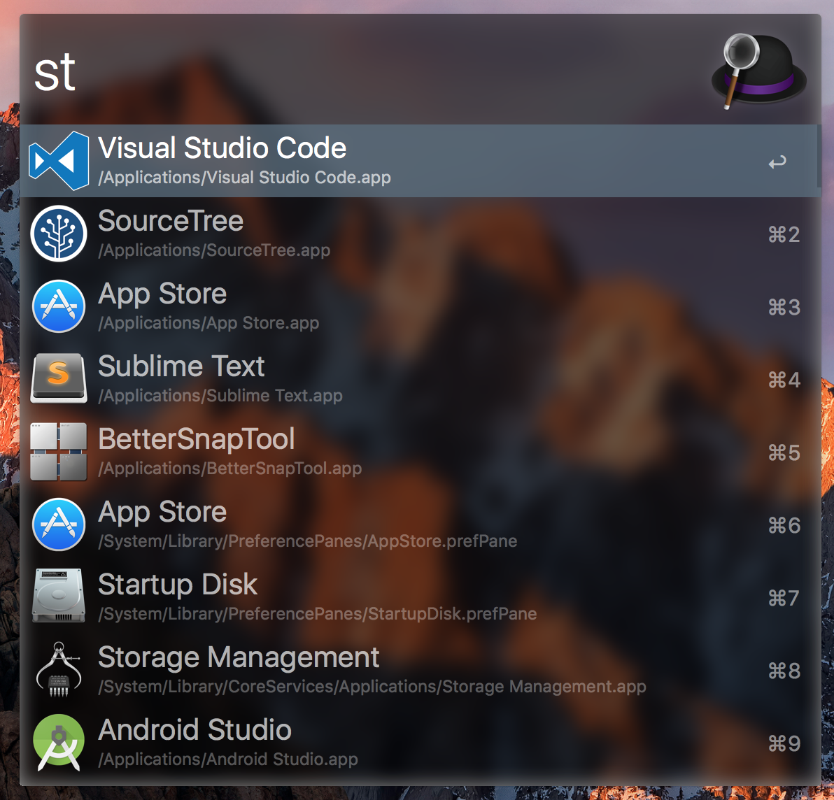Click the /Applications/Android Studio.app path text
The height and width of the screenshot is (800, 834).
228,759
